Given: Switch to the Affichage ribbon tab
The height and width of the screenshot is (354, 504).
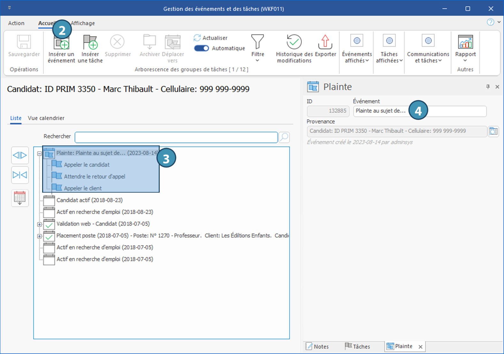Looking at the screenshot, I should (x=83, y=23).
